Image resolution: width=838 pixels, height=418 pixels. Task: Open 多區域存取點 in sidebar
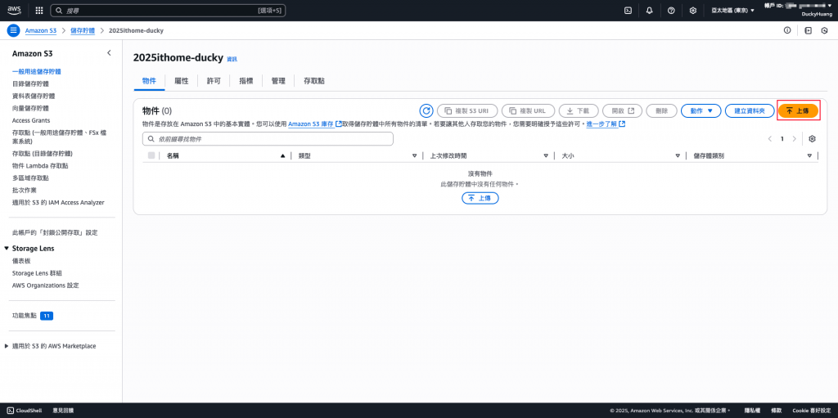(x=30, y=178)
